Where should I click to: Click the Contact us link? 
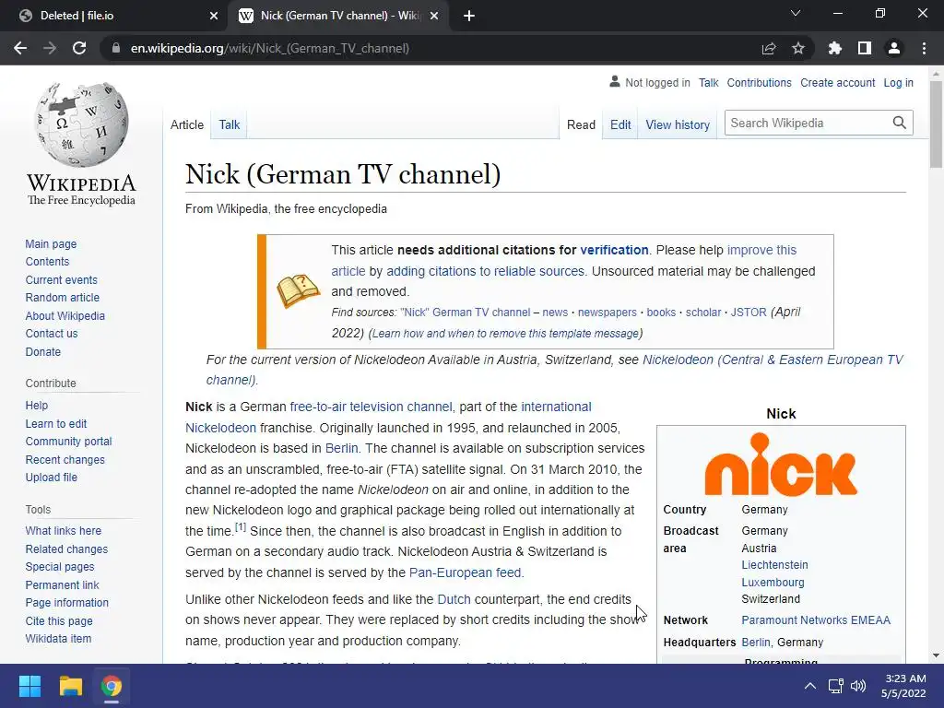pyautogui.click(x=52, y=334)
